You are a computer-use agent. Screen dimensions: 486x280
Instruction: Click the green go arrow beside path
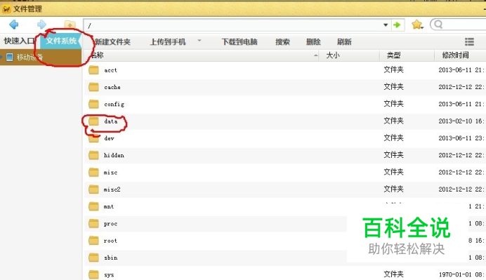(397, 25)
